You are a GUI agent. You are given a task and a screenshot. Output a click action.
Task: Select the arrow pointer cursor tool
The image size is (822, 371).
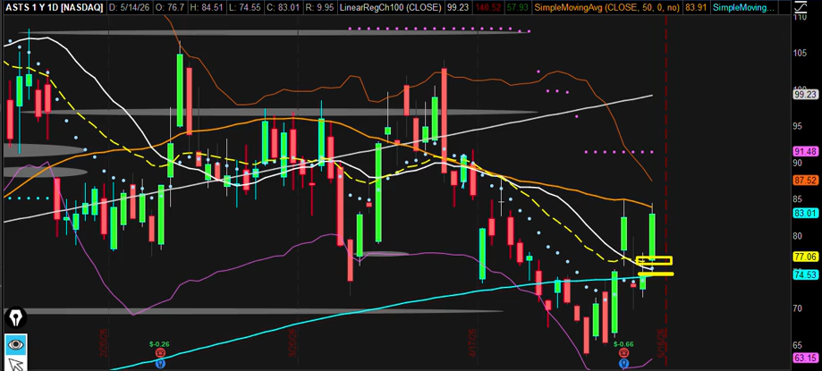[15, 364]
